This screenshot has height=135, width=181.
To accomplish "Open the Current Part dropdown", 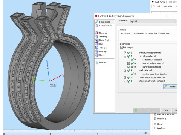I will (153, 21).
